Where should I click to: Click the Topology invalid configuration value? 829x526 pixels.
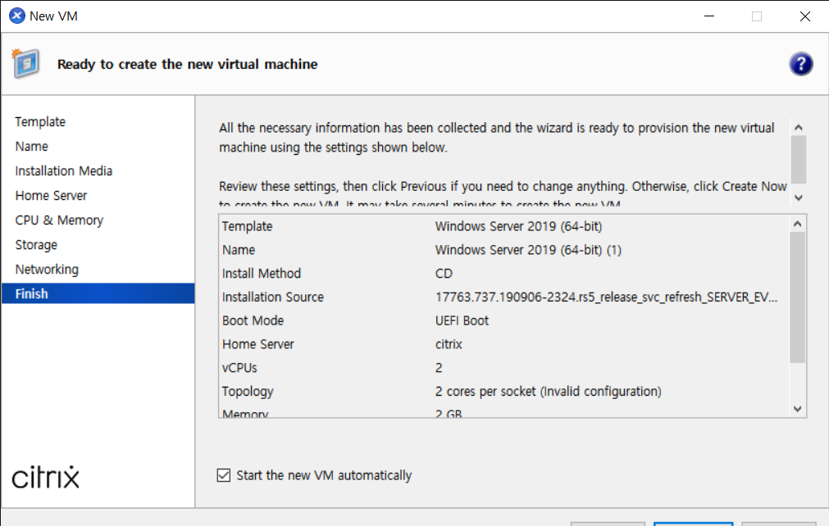549,392
